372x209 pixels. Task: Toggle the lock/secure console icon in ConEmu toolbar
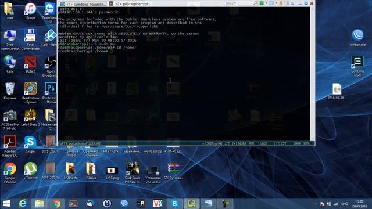point(281,3)
